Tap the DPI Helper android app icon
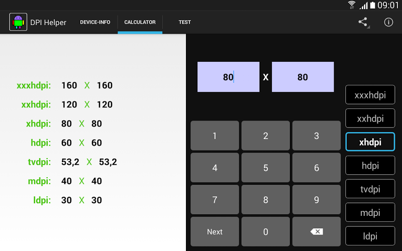 point(18,22)
